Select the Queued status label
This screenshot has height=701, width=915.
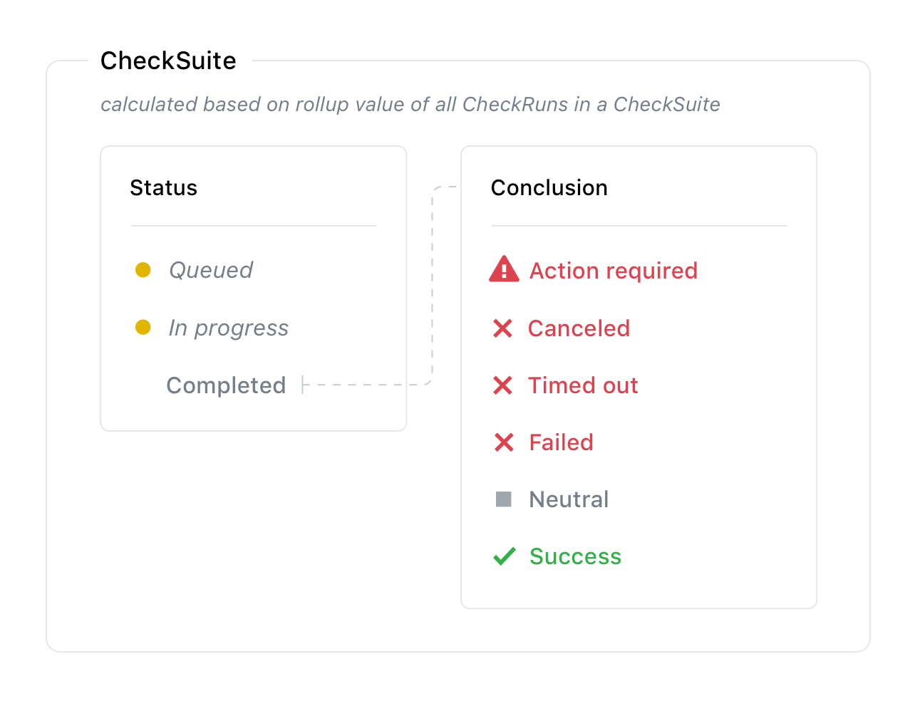pos(211,270)
